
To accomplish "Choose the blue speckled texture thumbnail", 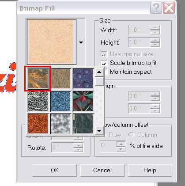I will [x=60, y=101].
